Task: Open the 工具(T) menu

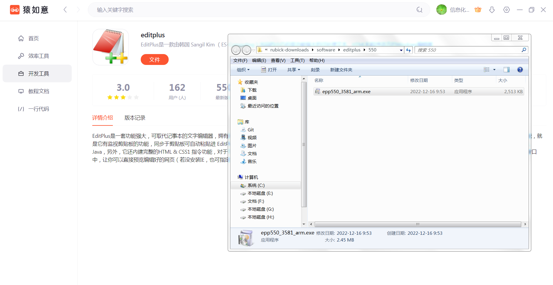Action: [x=298, y=61]
